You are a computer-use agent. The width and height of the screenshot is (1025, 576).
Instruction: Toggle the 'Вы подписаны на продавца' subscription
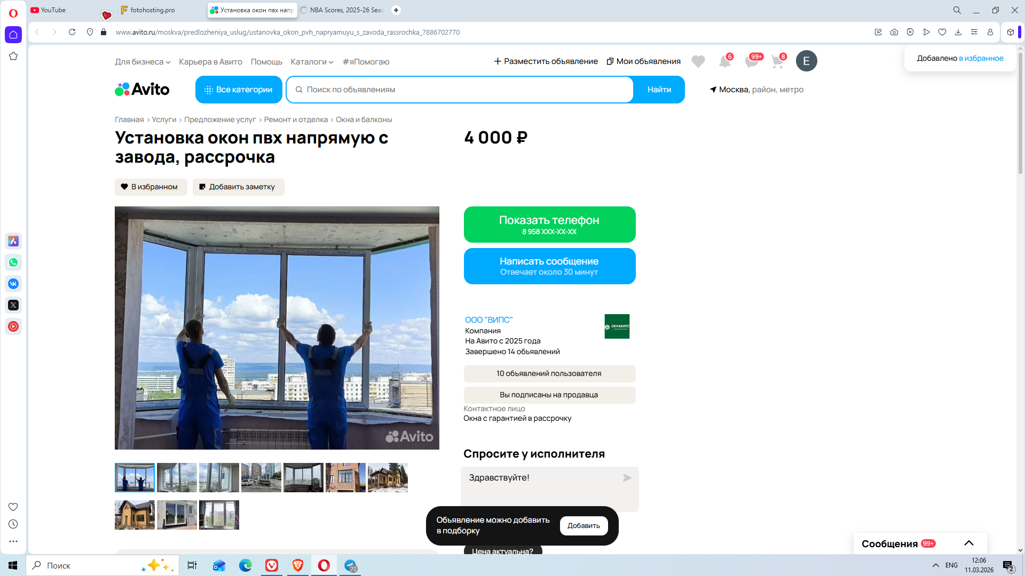click(549, 395)
